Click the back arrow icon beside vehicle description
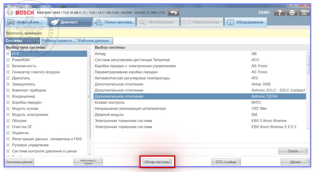Viewport: 314px width, 172px height. pos(173,13)
